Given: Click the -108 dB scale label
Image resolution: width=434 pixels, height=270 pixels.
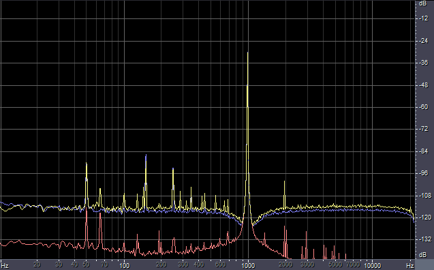Looking at the screenshot, I should click(425, 196).
